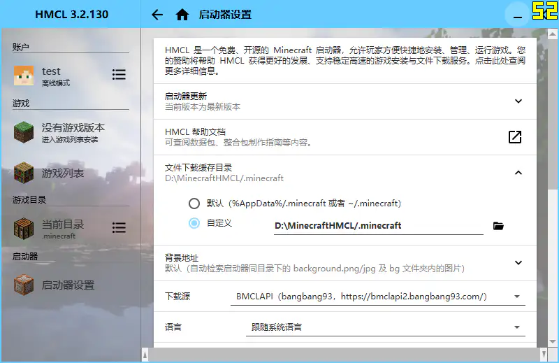Go back using the left arrow icon

point(157,15)
